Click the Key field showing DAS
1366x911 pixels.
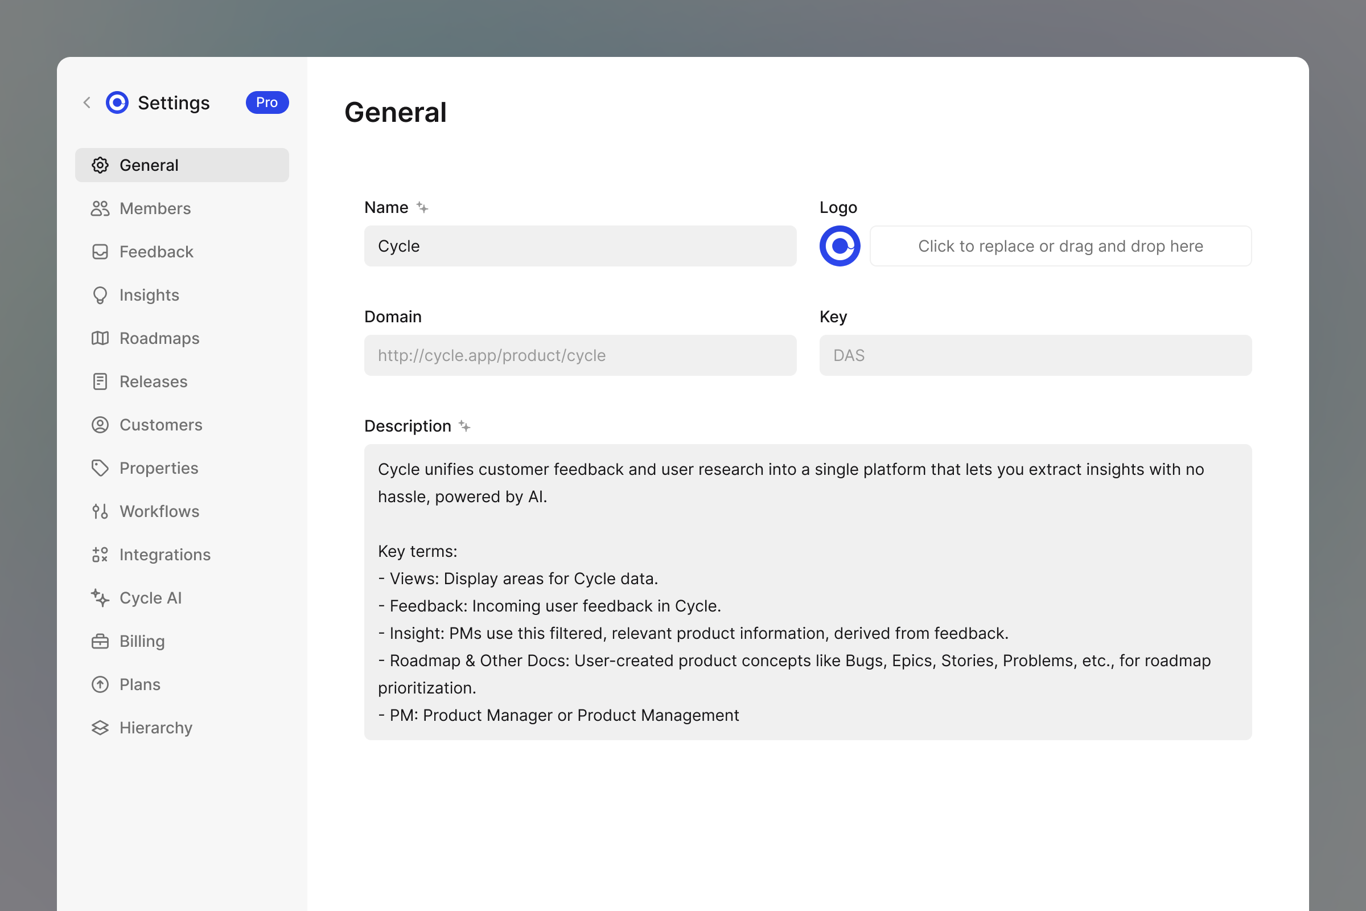click(x=1035, y=355)
